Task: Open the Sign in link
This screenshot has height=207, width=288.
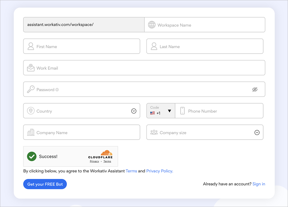Action: (259, 184)
